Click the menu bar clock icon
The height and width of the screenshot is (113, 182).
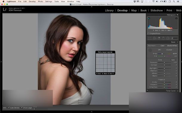pos(170,1)
